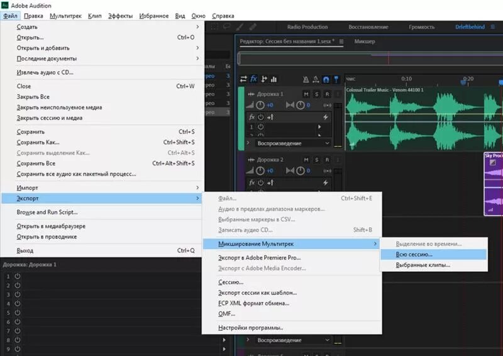This screenshot has width=503, height=356.
Task: Select the blue fx Effects view icon
Action: click(x=254, y=79)
